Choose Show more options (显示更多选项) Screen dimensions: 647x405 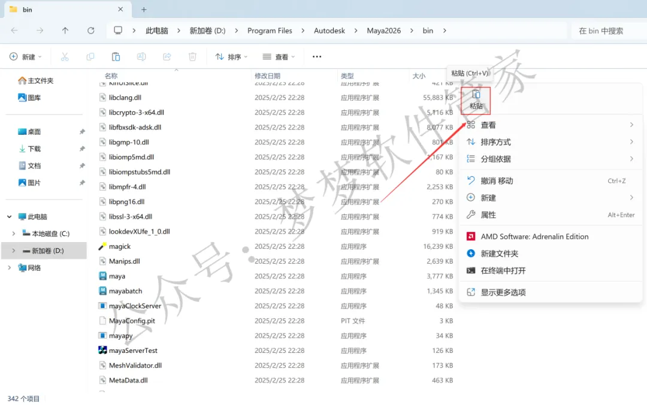tap(551, 292)
